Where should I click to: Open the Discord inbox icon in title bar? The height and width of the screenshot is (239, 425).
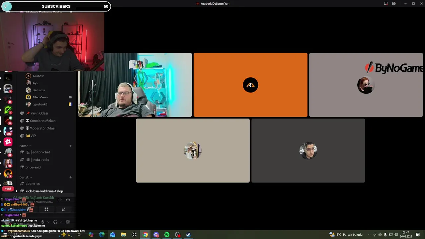(x=386, y=4)
